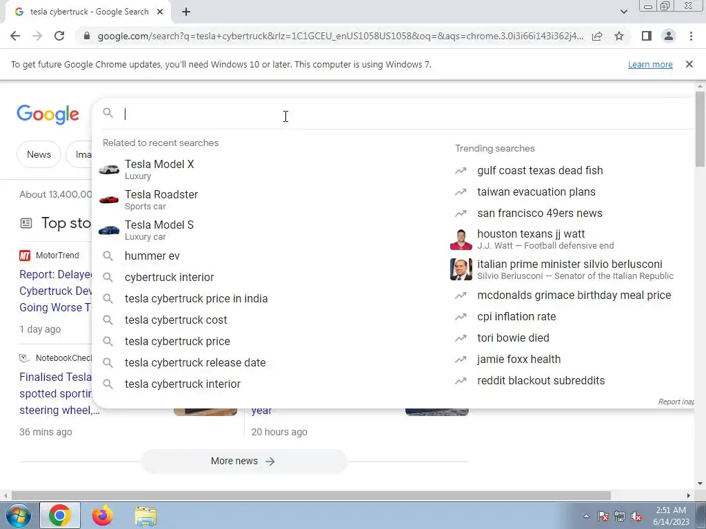Switch to the News filter tab
The width and height of the screenshot is (706, 529).
point(39,154)
